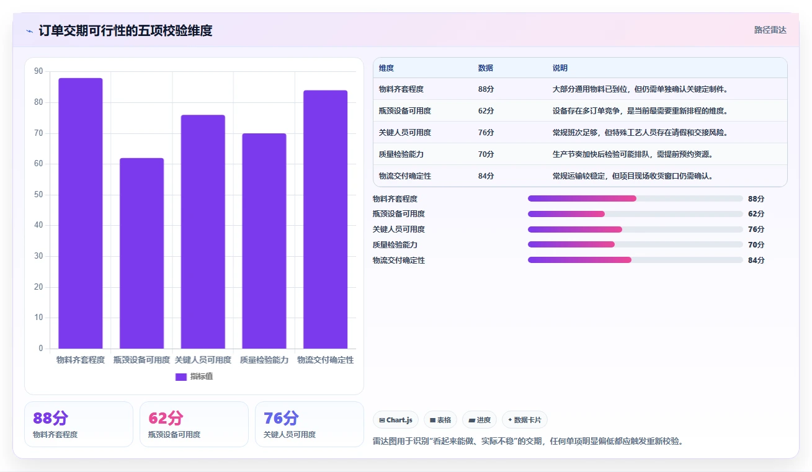This screenshot has height=472, width=812.
Task: Select the 数据卡片 tag chip
Action: pyautogui.click(x=525, y=420)
